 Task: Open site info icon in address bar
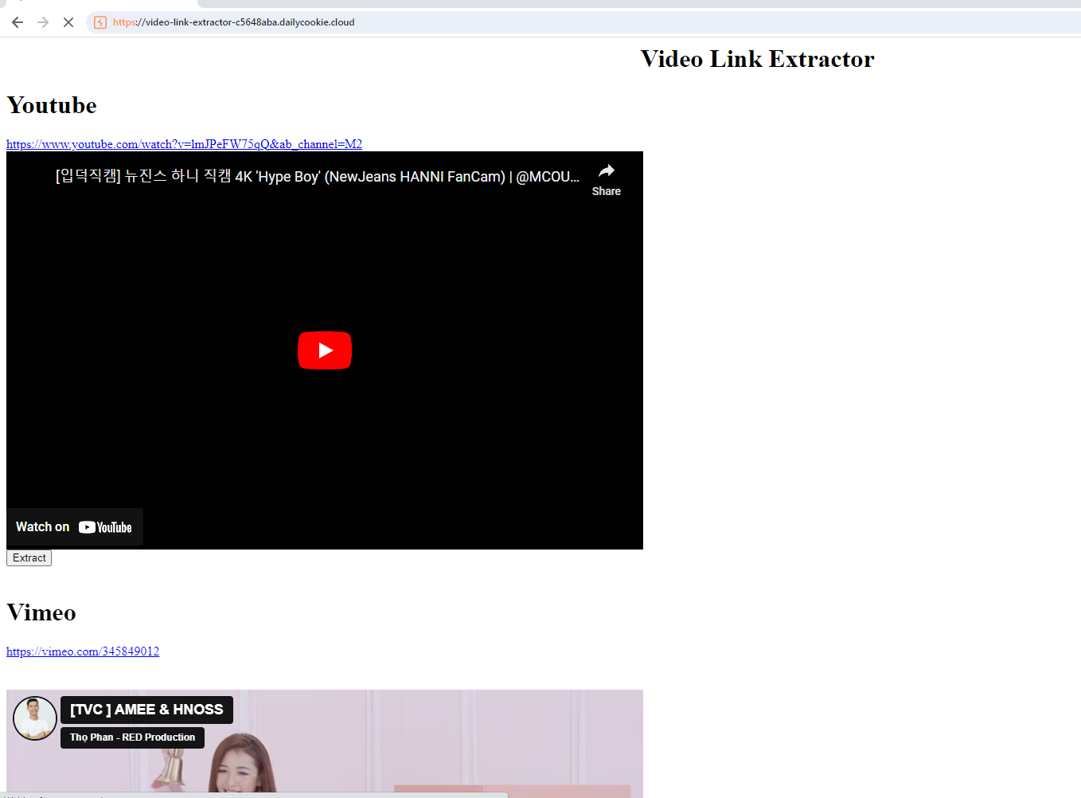100,22
